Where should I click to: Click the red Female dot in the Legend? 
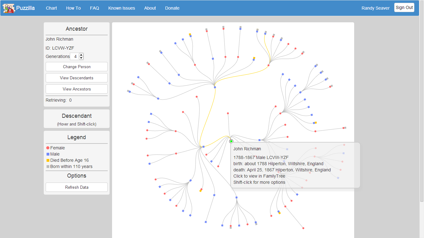pyautogui.click(x=47, y=148)
